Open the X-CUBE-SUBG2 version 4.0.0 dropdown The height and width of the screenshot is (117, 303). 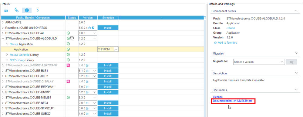click(88, 114)
